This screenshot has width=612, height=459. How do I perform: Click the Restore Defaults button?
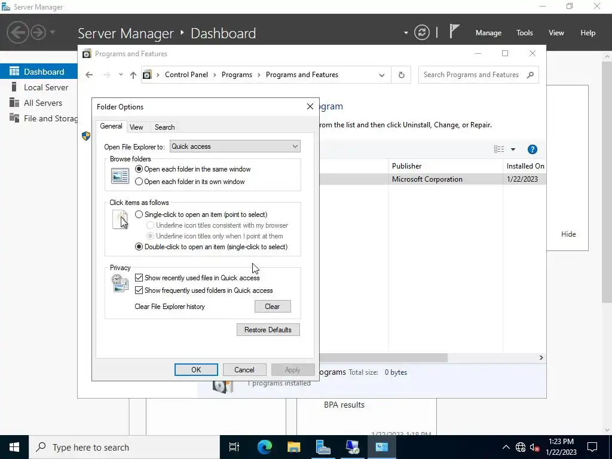(268, 330)
